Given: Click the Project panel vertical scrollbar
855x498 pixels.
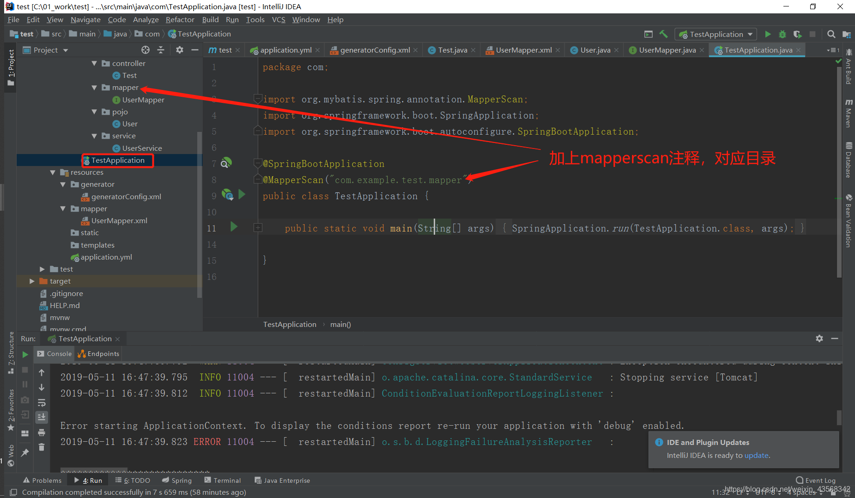Looking at the screenshot, I should [200, 214].
